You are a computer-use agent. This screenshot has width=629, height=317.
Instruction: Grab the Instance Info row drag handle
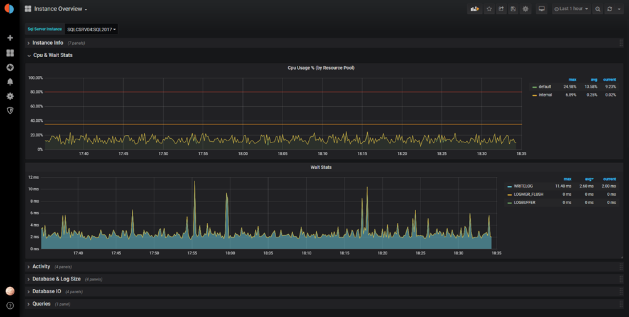[x=621, y=43]
